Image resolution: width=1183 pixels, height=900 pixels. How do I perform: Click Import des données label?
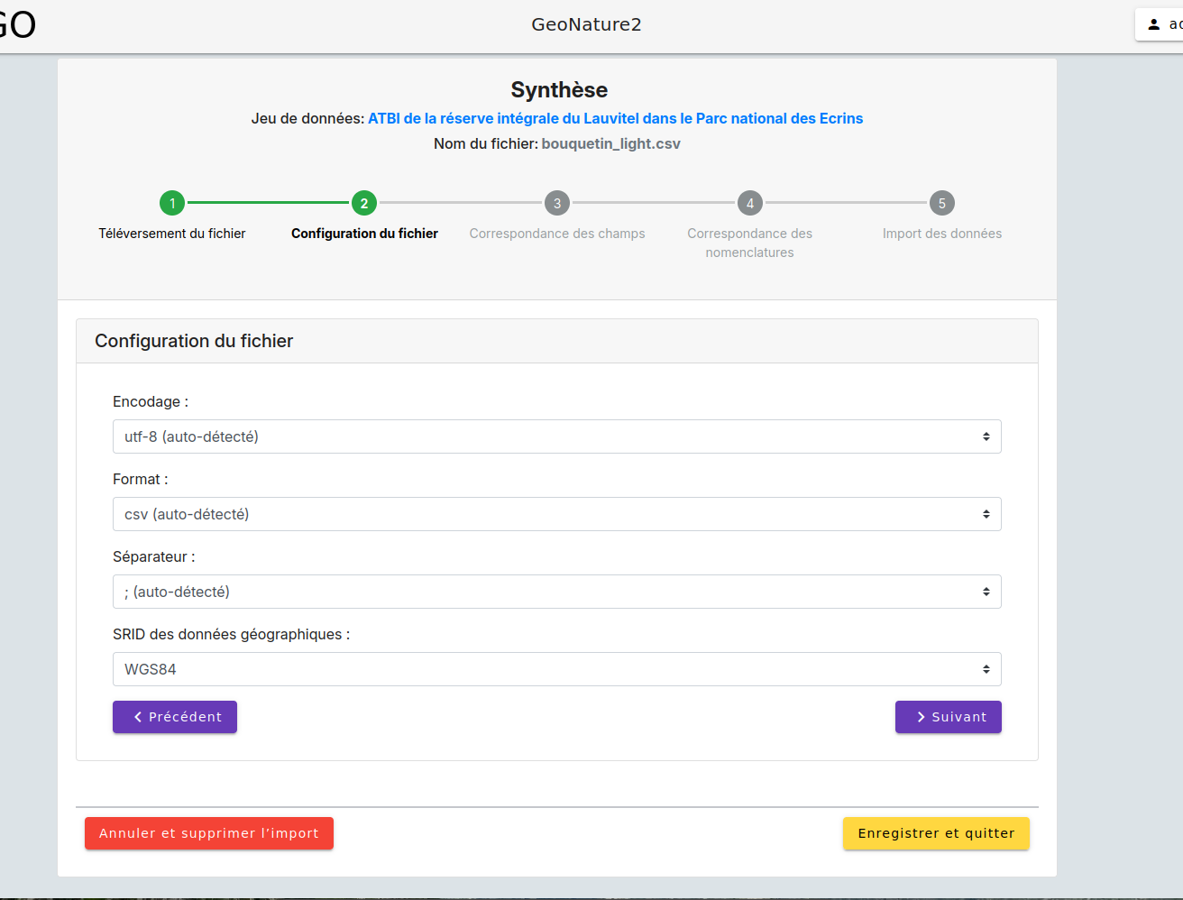(x=942, y=234)
